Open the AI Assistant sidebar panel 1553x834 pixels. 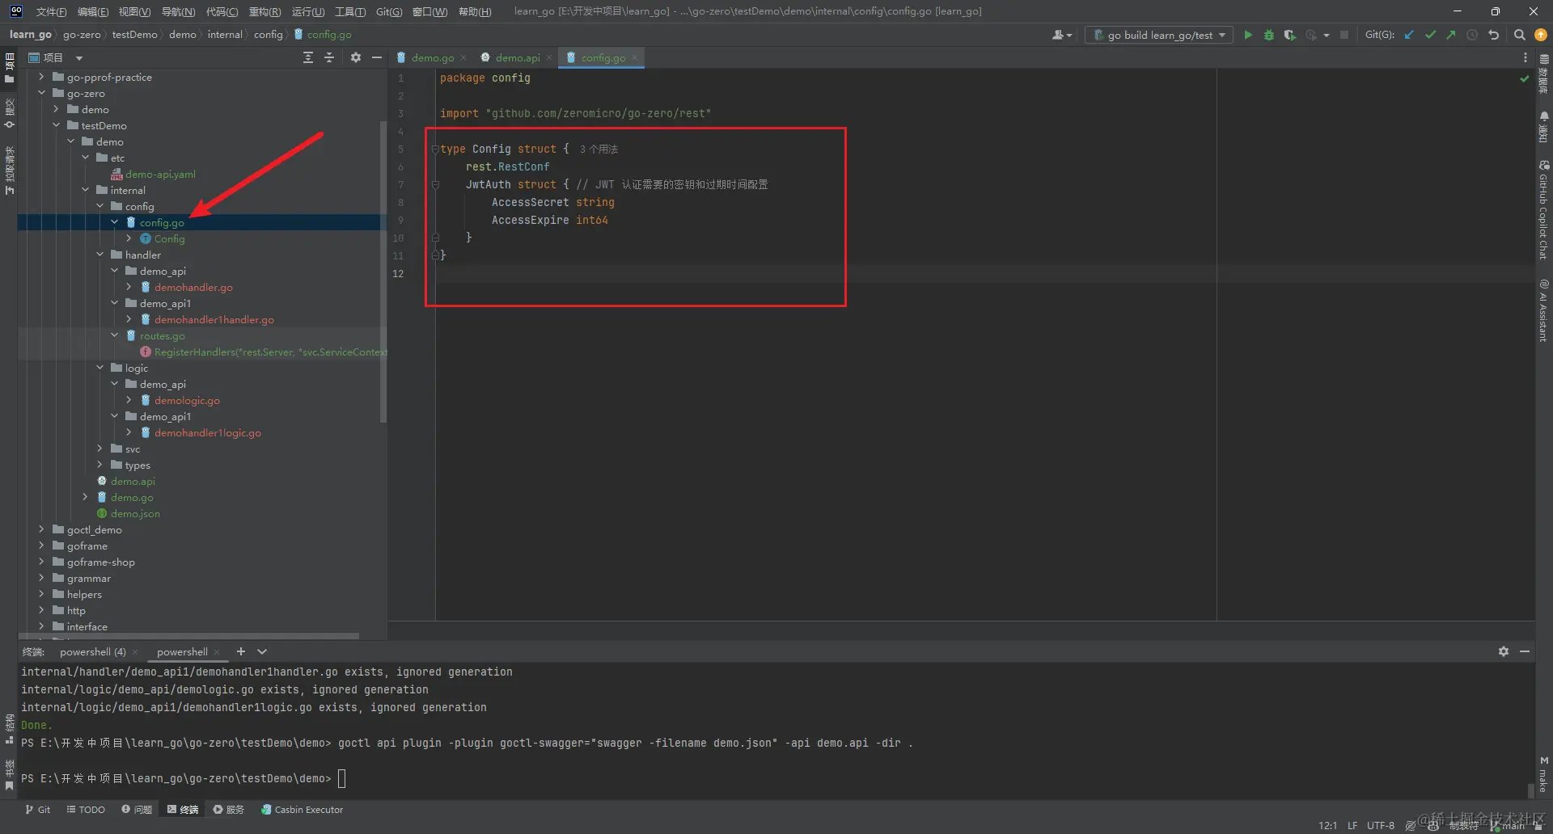(1543, 310)
